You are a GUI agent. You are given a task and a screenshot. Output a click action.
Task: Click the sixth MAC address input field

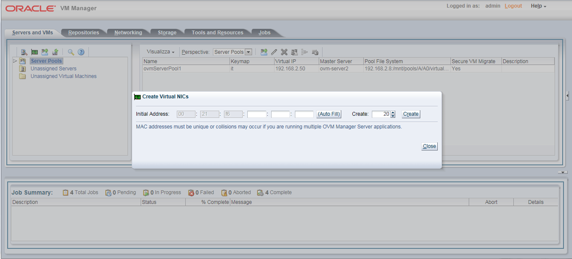304,114
